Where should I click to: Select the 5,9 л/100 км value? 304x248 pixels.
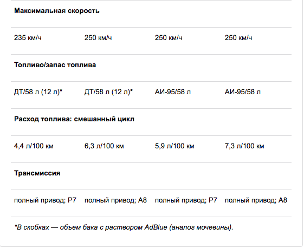pyautogui.click(x=174, y=146)
